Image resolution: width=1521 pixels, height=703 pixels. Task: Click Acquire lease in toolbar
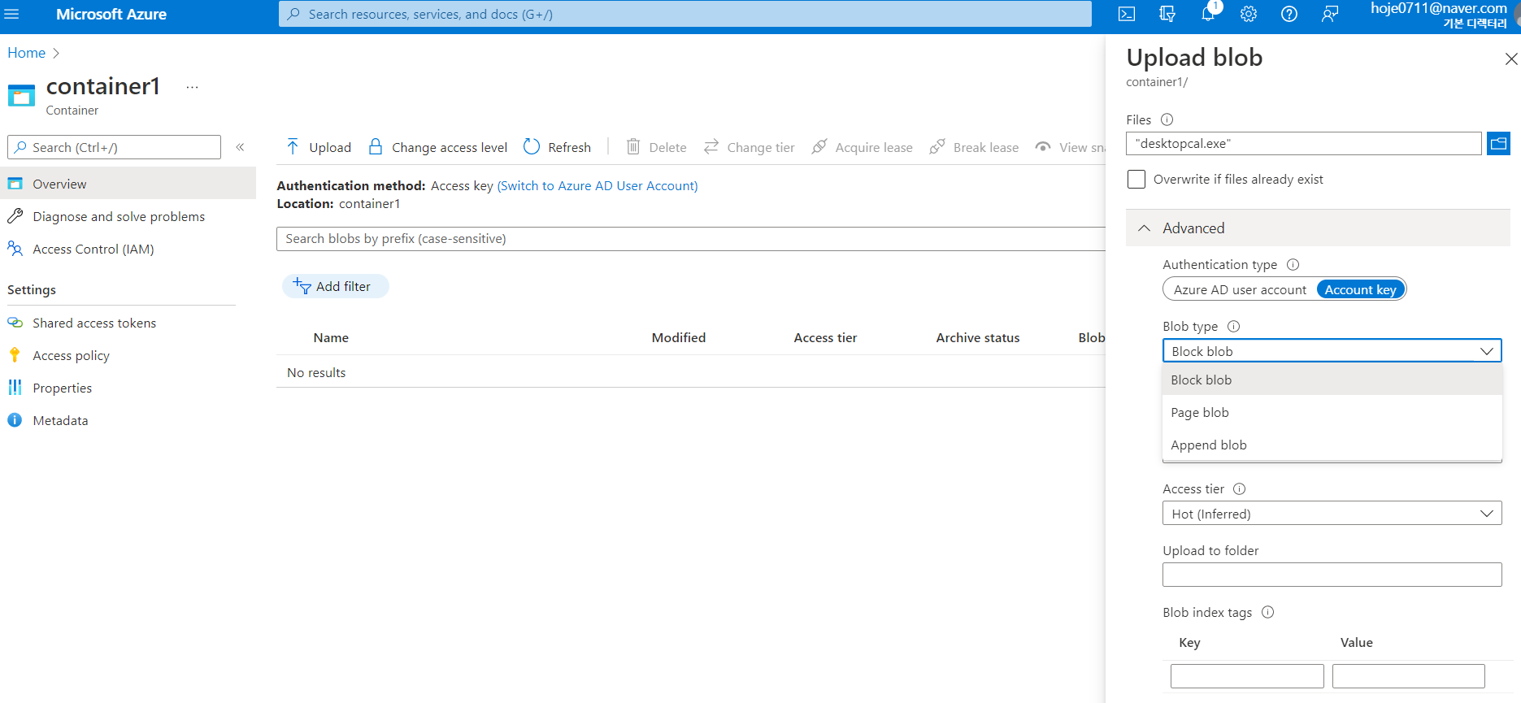tap(862, 147)
